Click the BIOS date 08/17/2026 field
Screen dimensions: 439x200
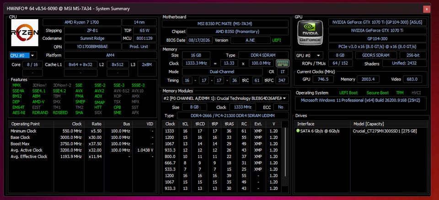200,40
